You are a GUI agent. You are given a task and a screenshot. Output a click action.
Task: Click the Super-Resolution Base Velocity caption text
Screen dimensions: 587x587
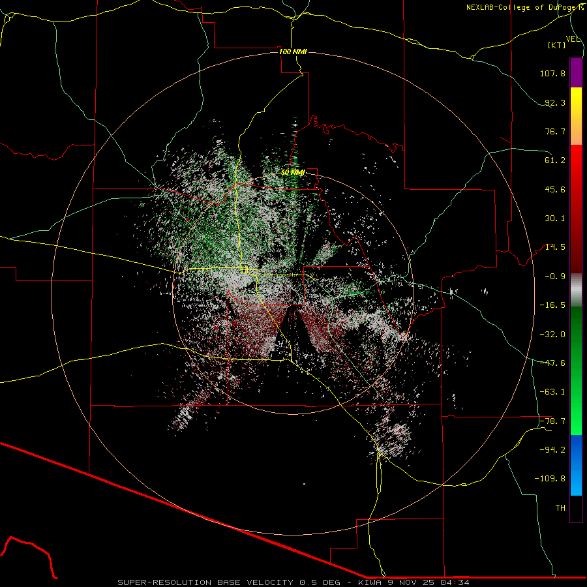(x=205, y=582)
